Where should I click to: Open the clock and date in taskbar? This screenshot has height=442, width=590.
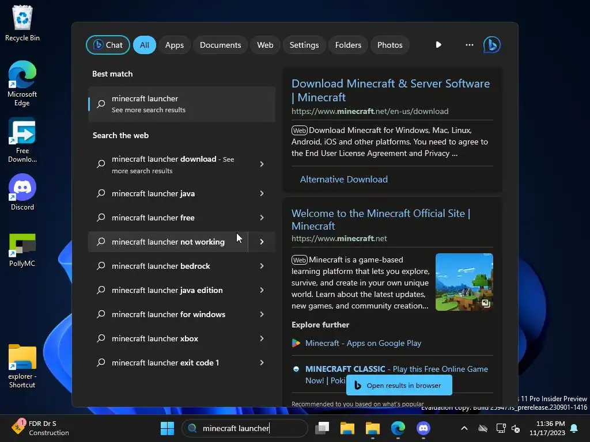pos(547,428)
